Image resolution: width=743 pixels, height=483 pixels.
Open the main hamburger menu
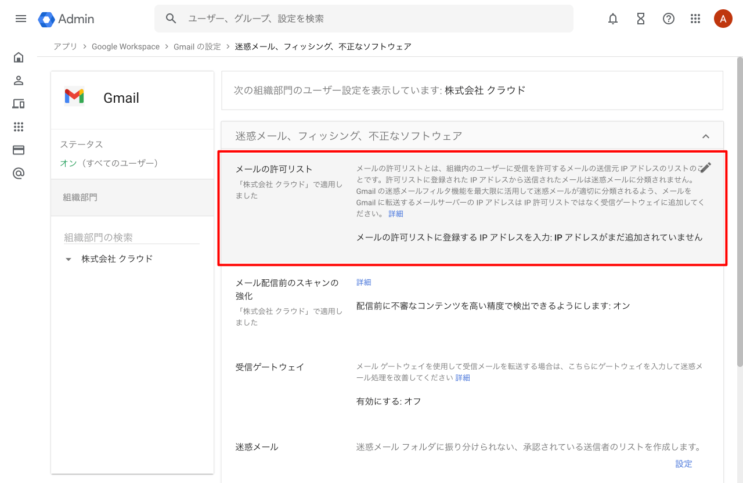point(21,19)
